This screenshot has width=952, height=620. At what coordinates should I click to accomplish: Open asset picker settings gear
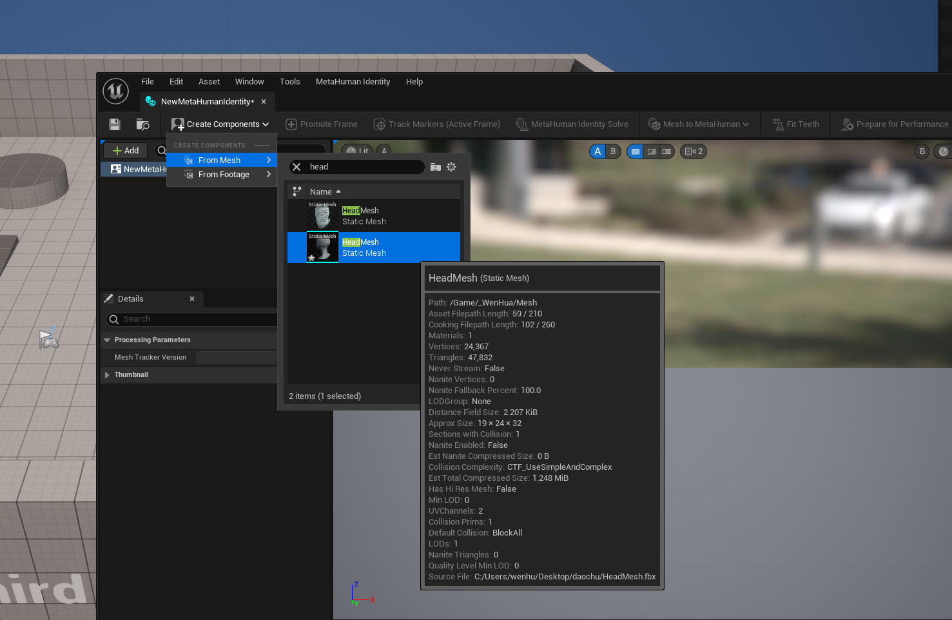point(451,167)
